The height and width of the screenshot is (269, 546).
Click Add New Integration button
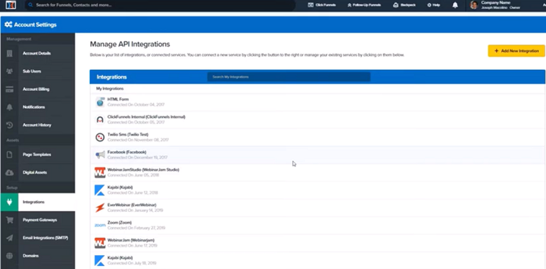click(516, 51)
